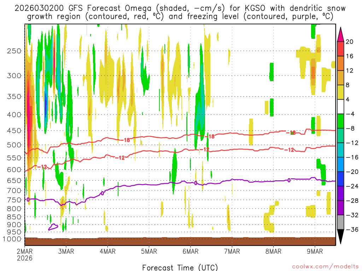Click the small purple closed contour near 900
362x271 pixels.
[53, 227]
